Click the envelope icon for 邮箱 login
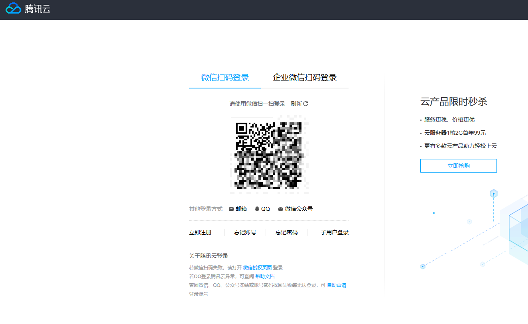Viewport: 528px width, 324px height. 231,209
